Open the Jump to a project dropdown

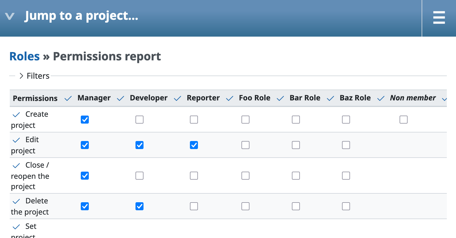81,16
